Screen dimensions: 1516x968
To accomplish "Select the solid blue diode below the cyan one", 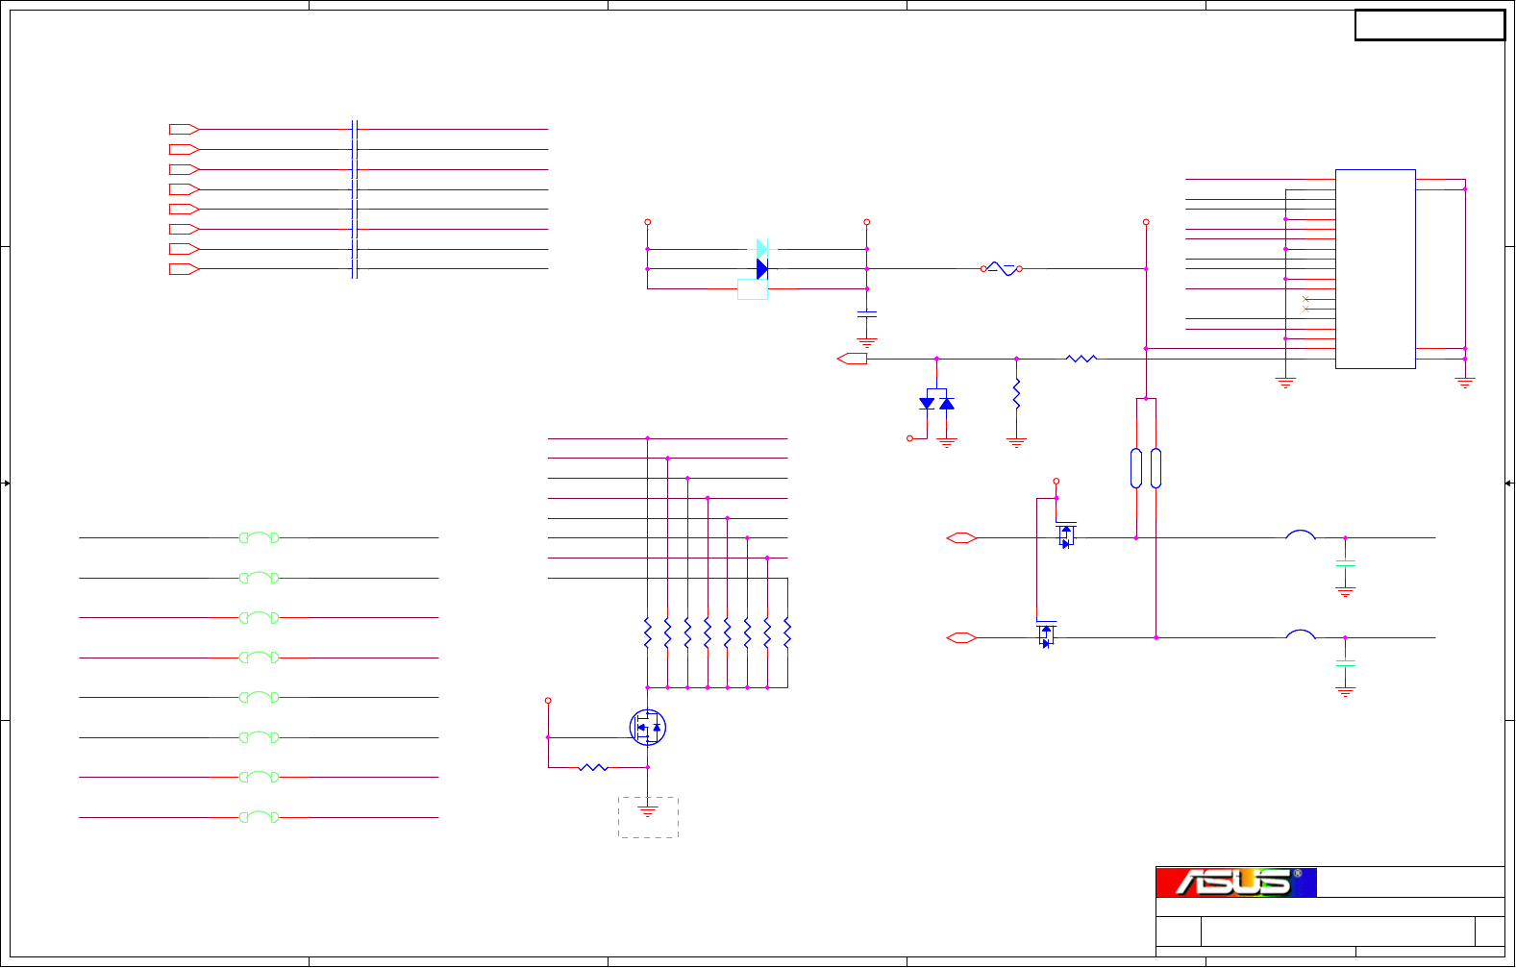I will click(762, 269).
